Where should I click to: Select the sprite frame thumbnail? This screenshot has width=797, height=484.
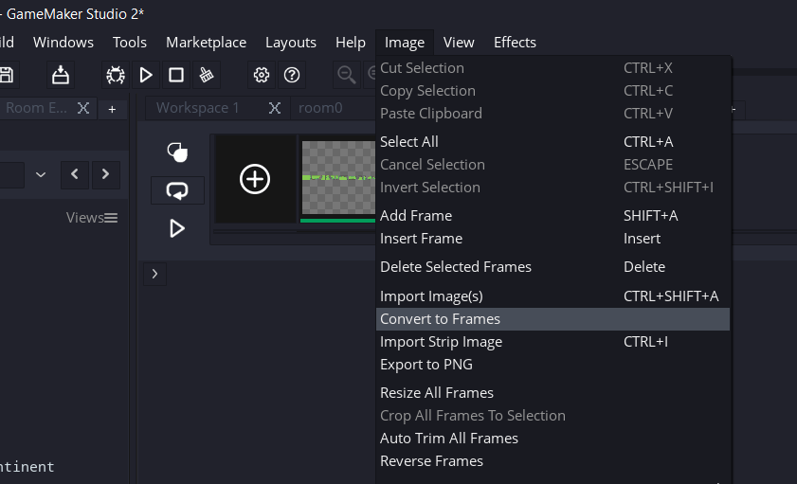coord(338,178)
